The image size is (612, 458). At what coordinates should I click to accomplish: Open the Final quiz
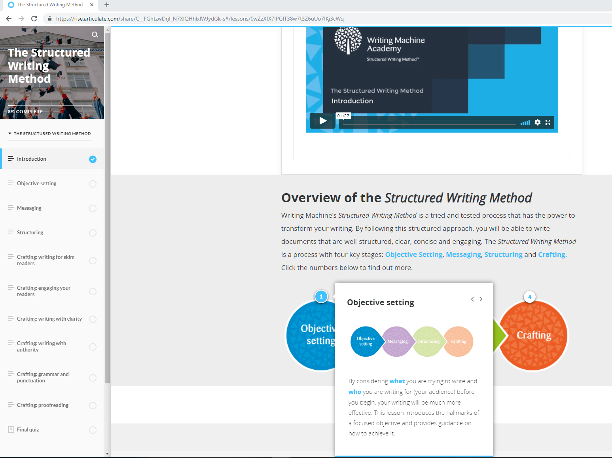52,429
